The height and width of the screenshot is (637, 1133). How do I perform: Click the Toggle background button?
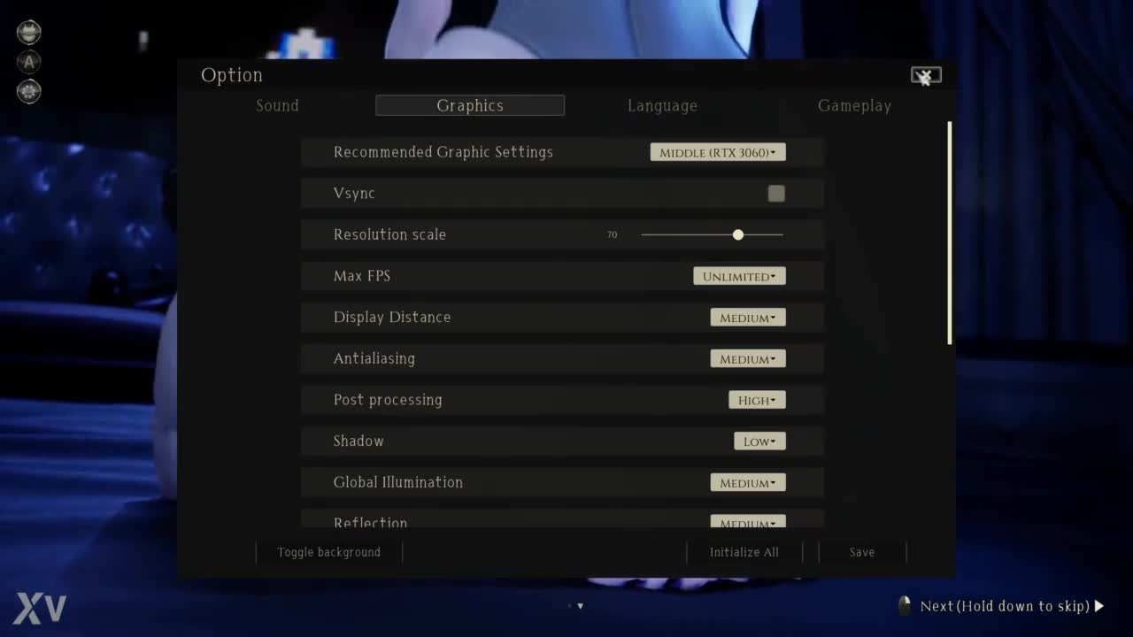coord(328,552)
